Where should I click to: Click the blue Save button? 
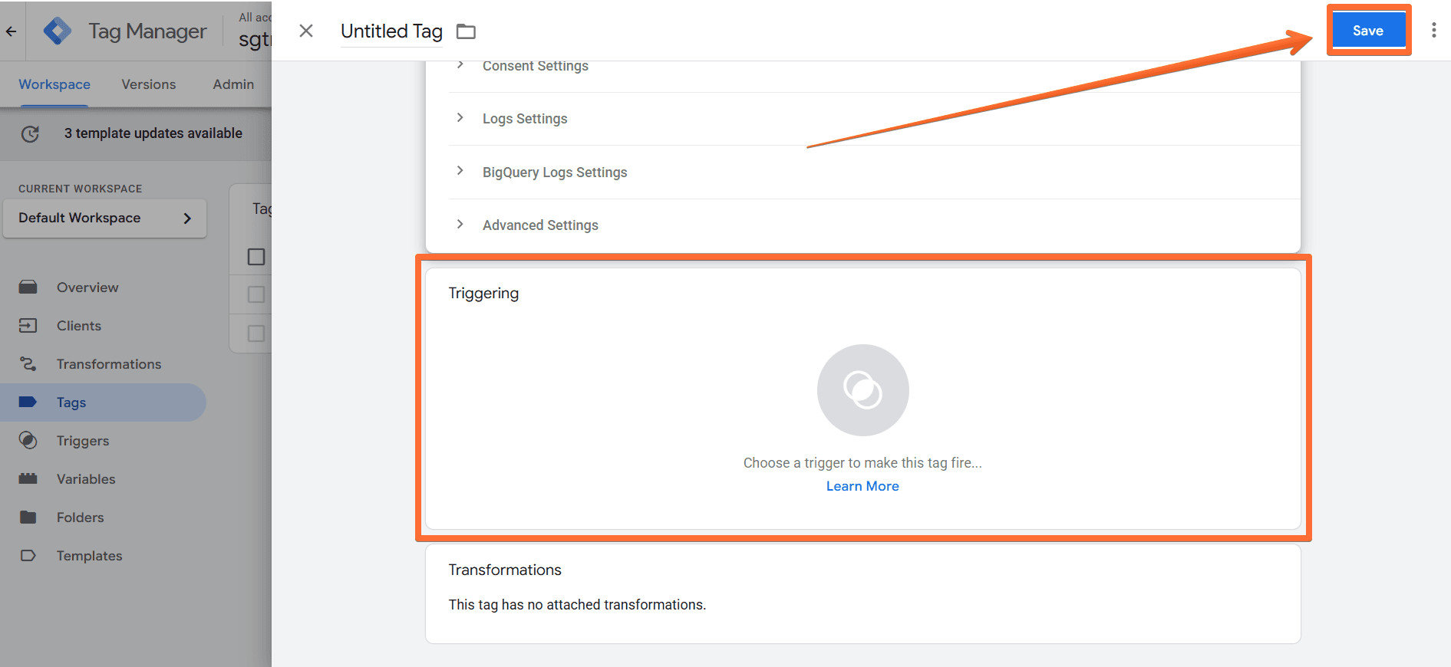pos(1367,31)
